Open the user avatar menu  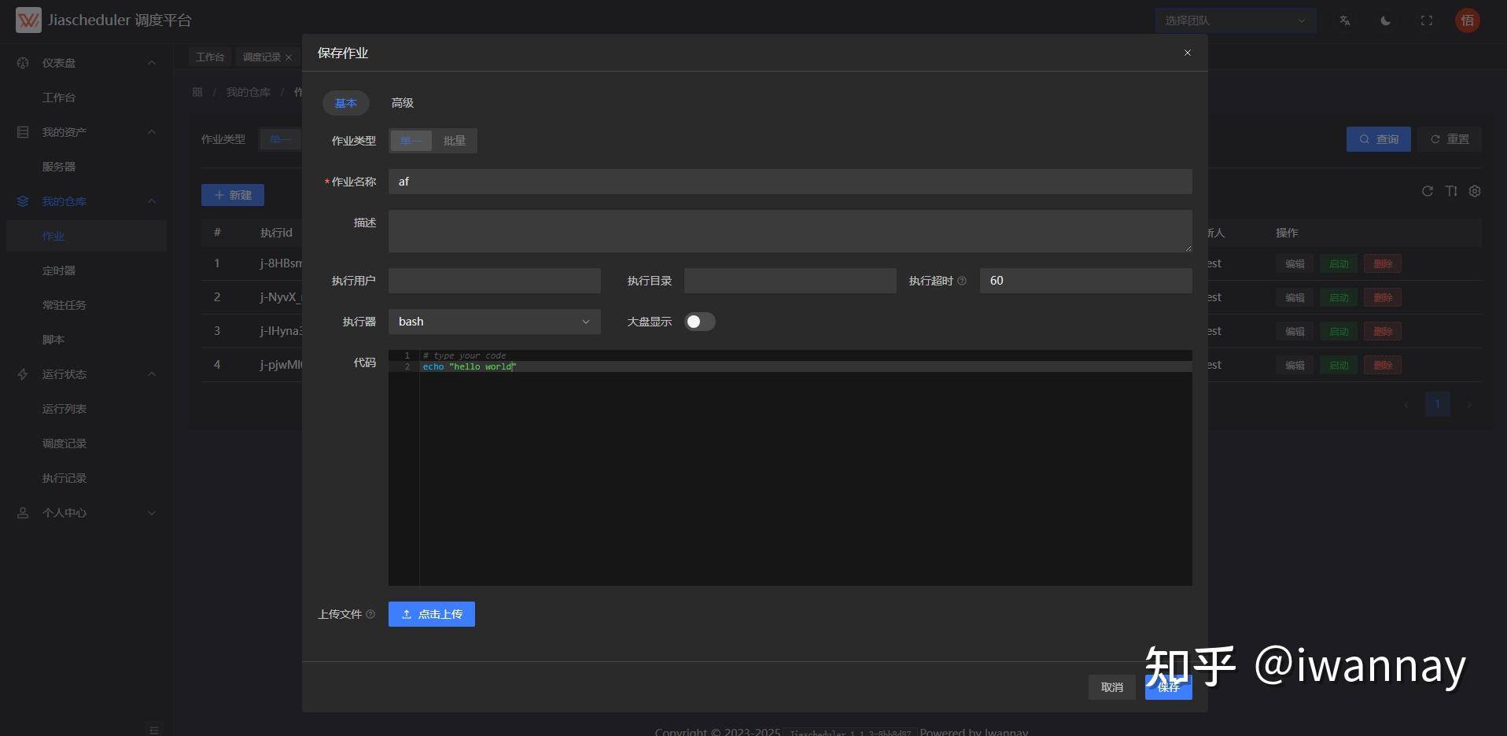(x=1468, y=20)
